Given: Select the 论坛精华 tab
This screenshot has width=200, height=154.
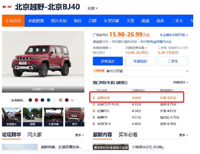Looking at the screenshot, I should 11,135.
